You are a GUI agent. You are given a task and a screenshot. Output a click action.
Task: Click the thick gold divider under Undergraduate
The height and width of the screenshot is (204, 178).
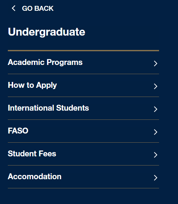pos(83,51)
